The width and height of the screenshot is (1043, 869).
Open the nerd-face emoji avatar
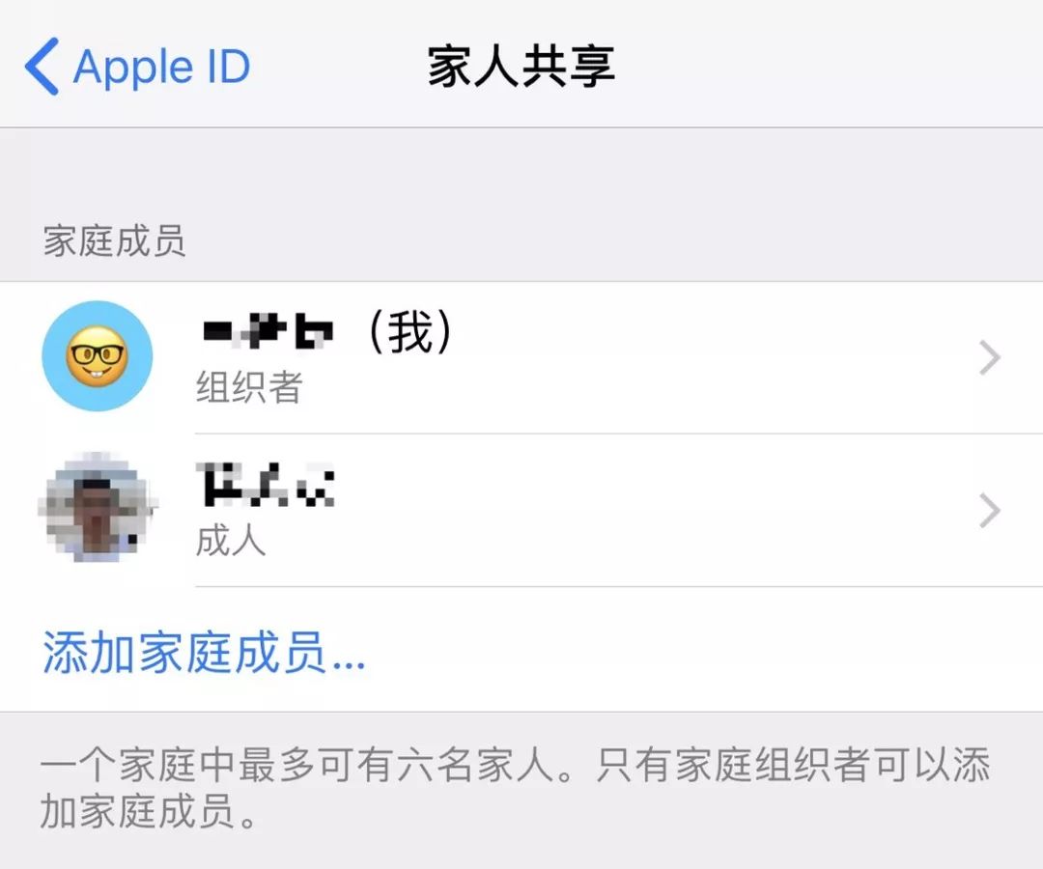tap(98, 355)
